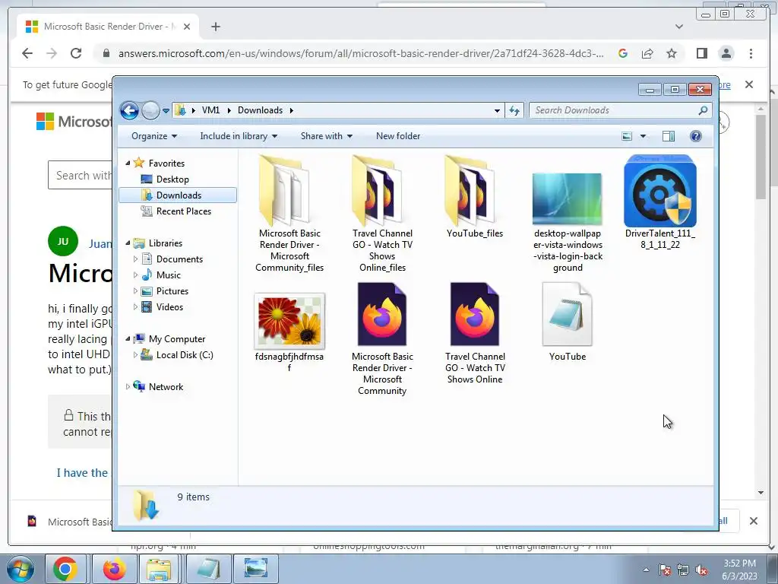The image size is (778, 584).
Task: Open Chrome's side panel icon
Action: [701, 53]
